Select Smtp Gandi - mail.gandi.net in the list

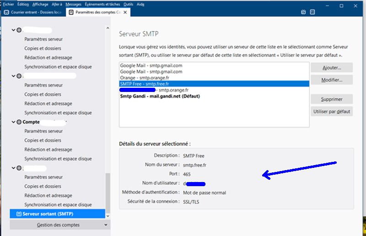(x=160, y=97)
